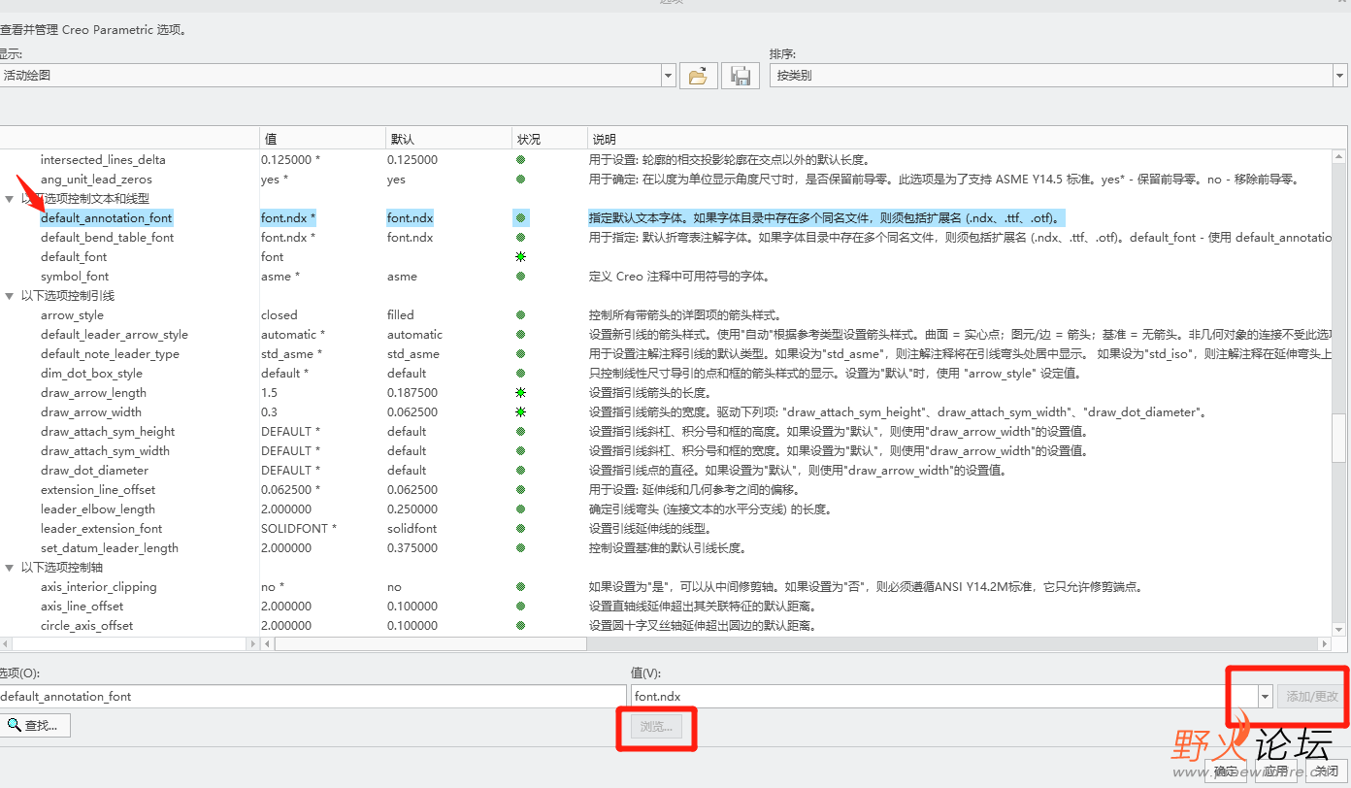Image resolution: width=1351 pixels, height=788 pixels.
Task: Click the 状况 column header
Action: point(549,139)
